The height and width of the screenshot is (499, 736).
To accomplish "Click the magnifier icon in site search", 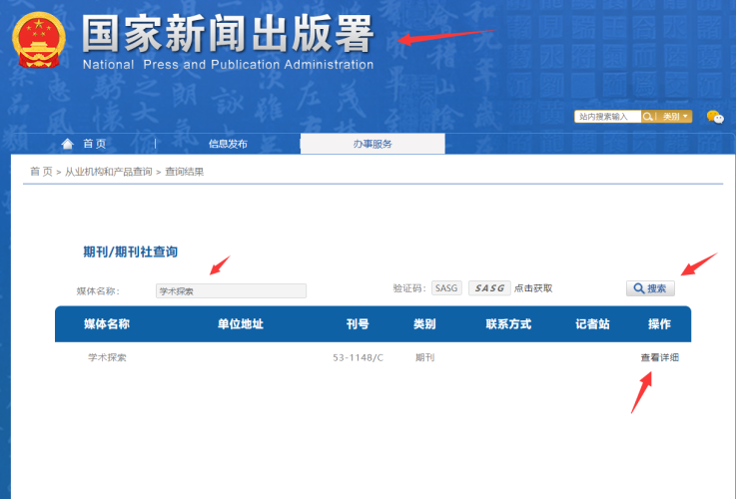I will tap(647, 117).
